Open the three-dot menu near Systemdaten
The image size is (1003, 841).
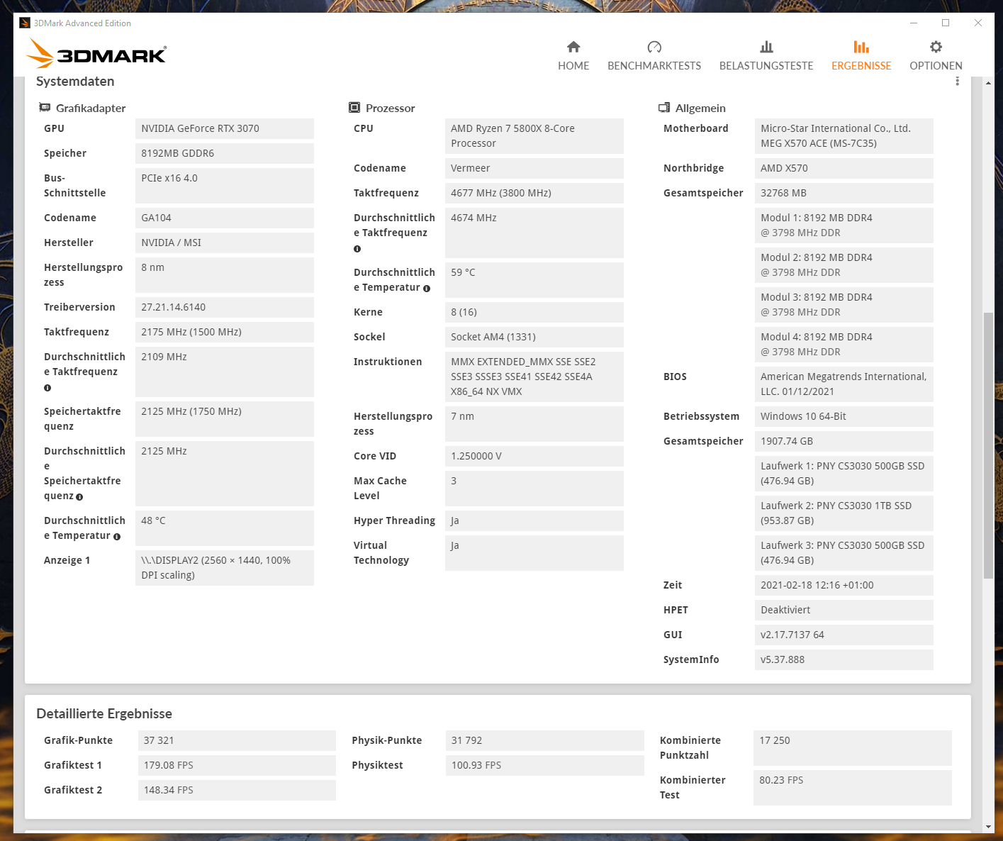pos(957,81)
